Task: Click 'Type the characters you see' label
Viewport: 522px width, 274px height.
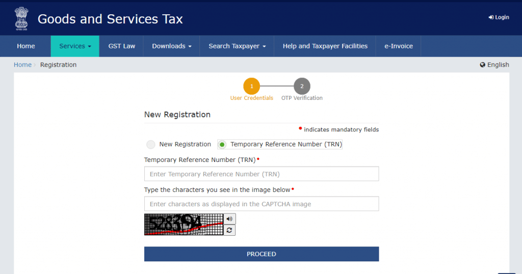Action: point(217,190)
